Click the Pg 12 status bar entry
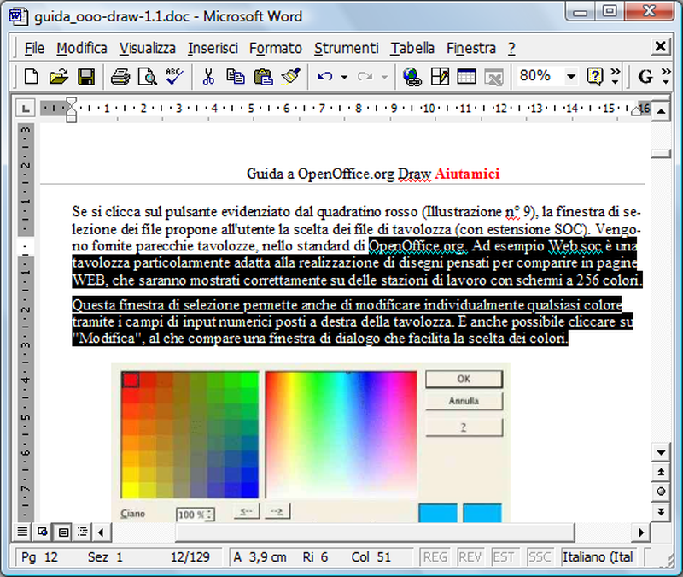Screen dimensions: 683x577 [39, 557]
